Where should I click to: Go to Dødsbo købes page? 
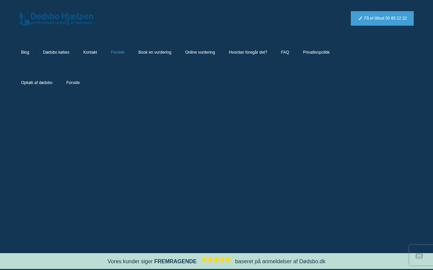tap(56, 52)
